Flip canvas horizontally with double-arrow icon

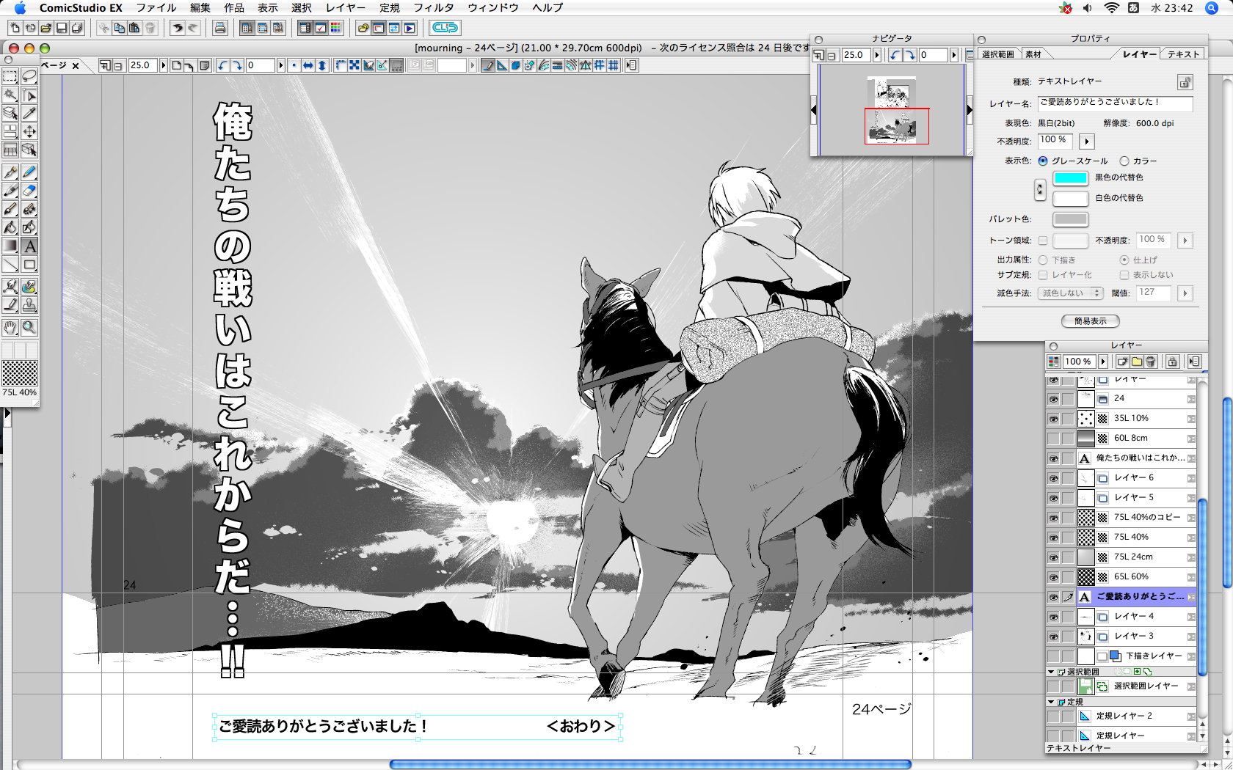pos(308,65)
